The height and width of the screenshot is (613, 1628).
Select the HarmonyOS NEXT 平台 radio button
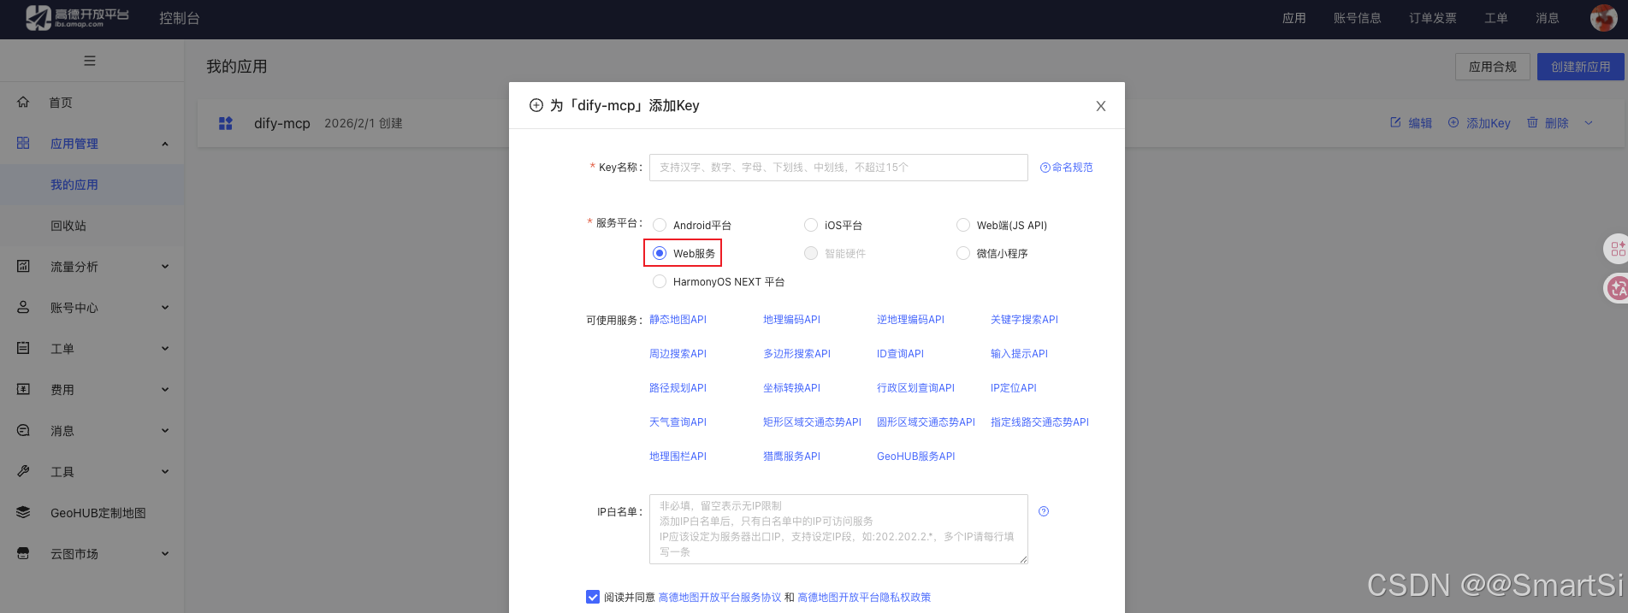660,281
